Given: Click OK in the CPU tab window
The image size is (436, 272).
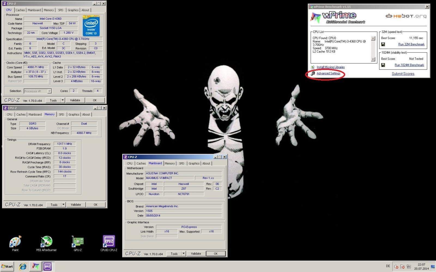Looking at the screenshot, I should [95, 100].
